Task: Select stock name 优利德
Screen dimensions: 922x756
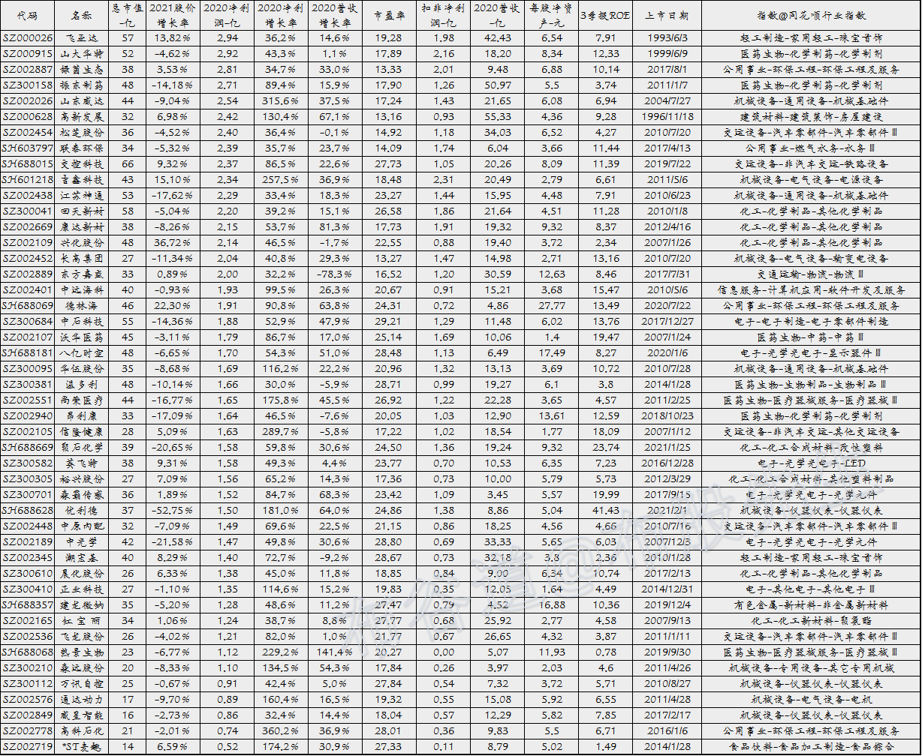Action: 82,511
